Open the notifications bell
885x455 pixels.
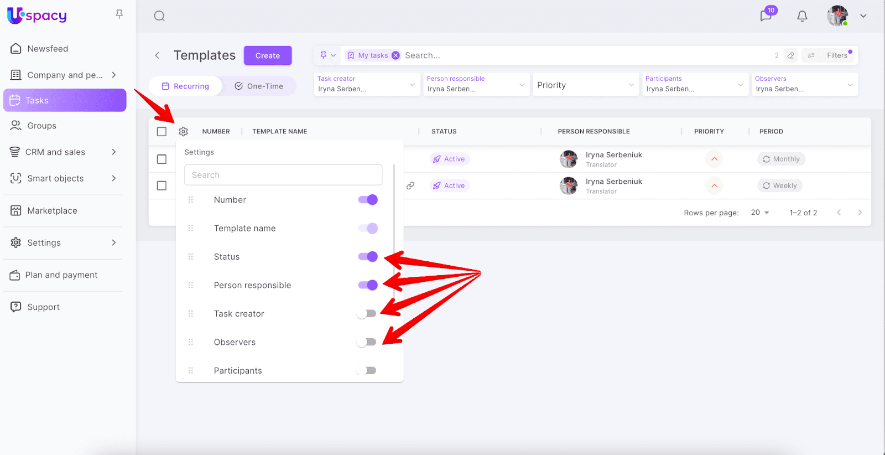point(802,16)
